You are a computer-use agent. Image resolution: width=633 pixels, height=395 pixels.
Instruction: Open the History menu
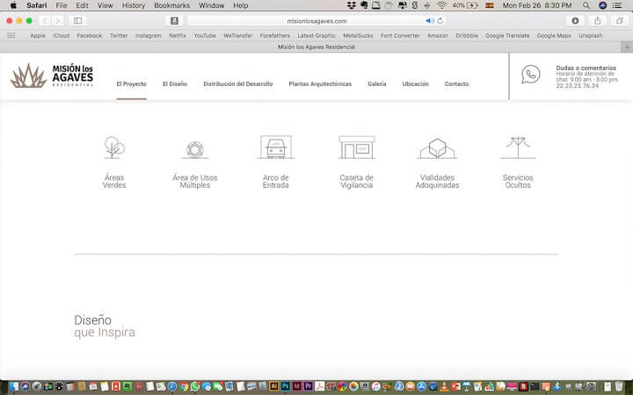(134, 5)
